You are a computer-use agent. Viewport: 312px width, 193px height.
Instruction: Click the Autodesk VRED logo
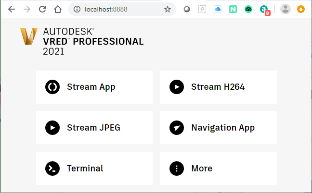click(28, 36)
